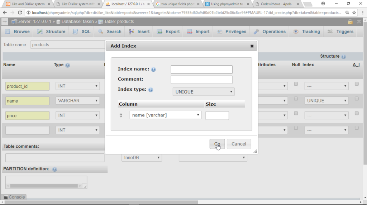Click the column reorder drag handle icon
The image size is (367, 205).
pyautogui.click(x=121, y=115)
